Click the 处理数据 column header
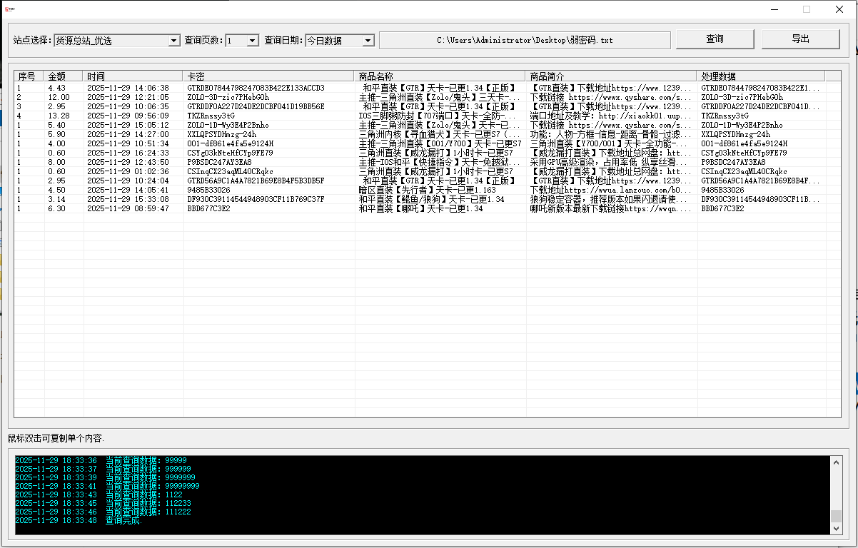This screenshot has width=858, height=548. 760,76
